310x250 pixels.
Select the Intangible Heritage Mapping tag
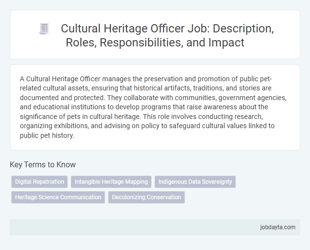pos(111,182)
